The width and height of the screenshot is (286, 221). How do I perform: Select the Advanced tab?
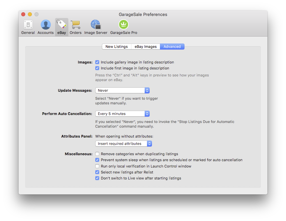point(172,47)
